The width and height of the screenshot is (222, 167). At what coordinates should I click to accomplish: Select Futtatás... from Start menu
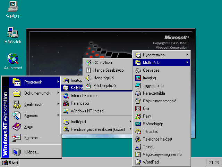click(x=32, y=138)
